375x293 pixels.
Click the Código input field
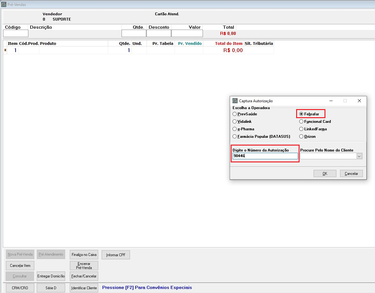pyautogui.click(x=16, y=33)
